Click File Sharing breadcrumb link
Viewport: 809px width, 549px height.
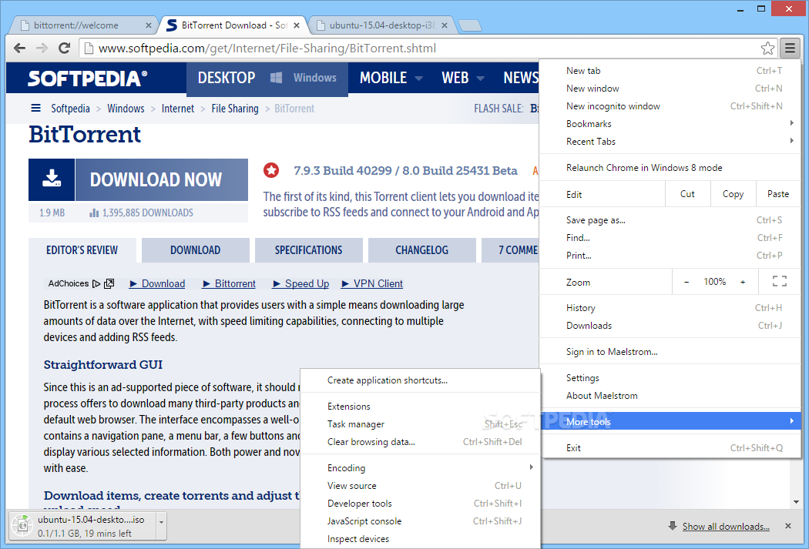[x=235, y=109]
